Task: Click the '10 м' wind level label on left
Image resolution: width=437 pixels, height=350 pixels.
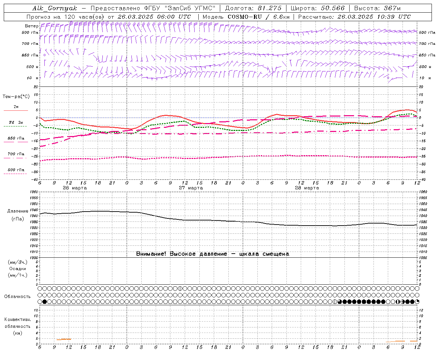Action: 33,78
